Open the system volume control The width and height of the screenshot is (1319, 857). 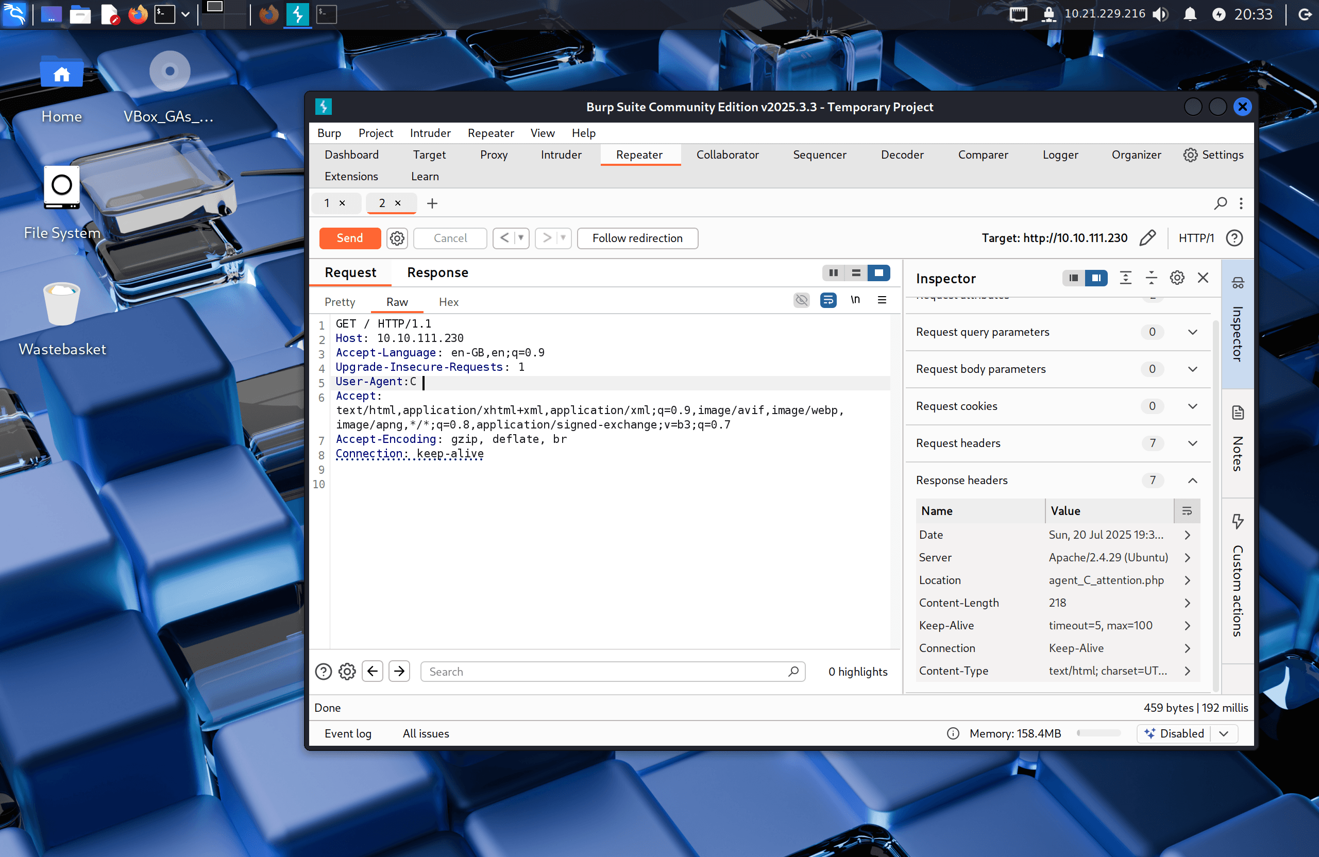(x=1160, y=14)
